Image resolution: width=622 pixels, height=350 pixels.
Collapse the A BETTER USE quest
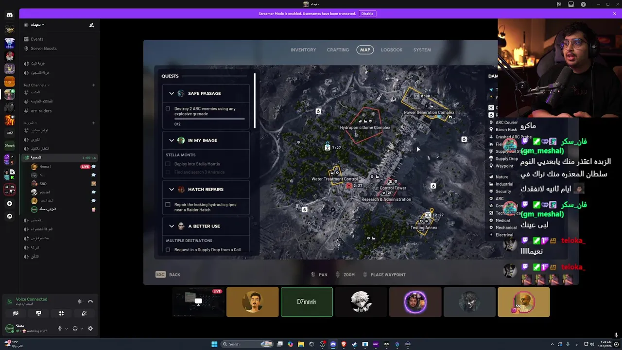172,226
